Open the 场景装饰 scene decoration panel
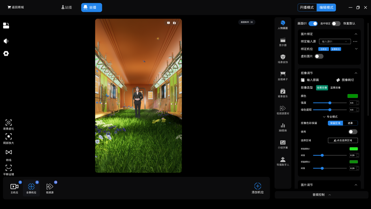 pyautogui.click(x=283, y=57)
